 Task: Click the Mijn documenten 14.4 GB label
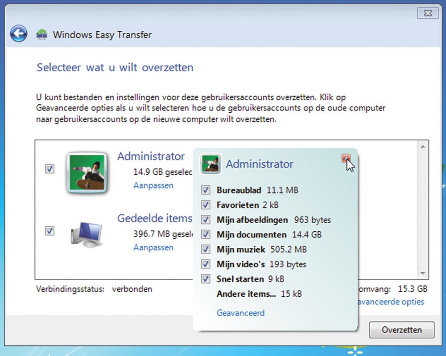(269, 234)
